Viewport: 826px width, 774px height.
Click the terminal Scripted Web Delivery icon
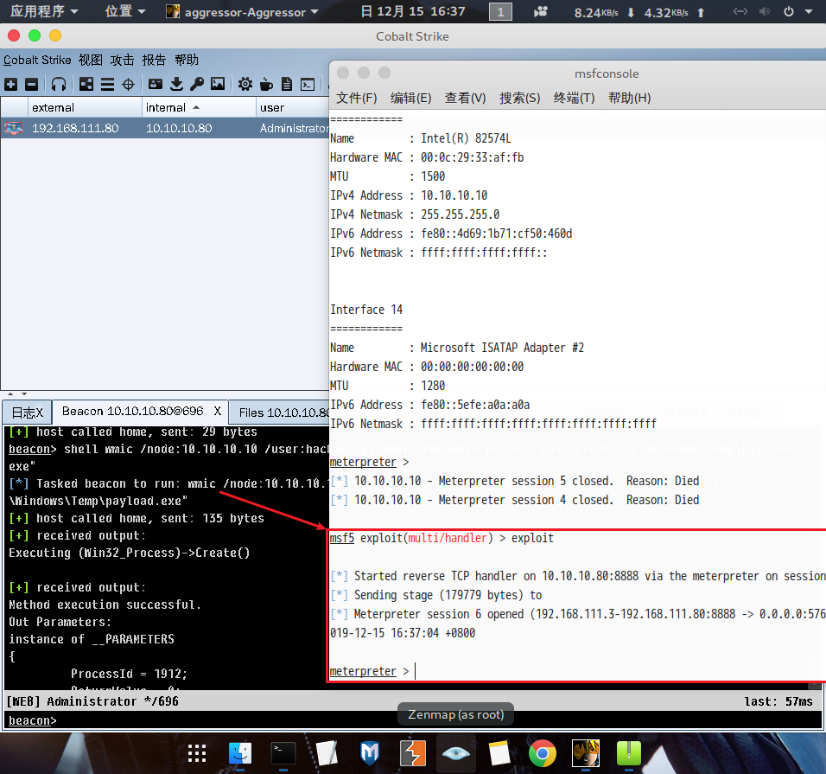pos(308,85)
